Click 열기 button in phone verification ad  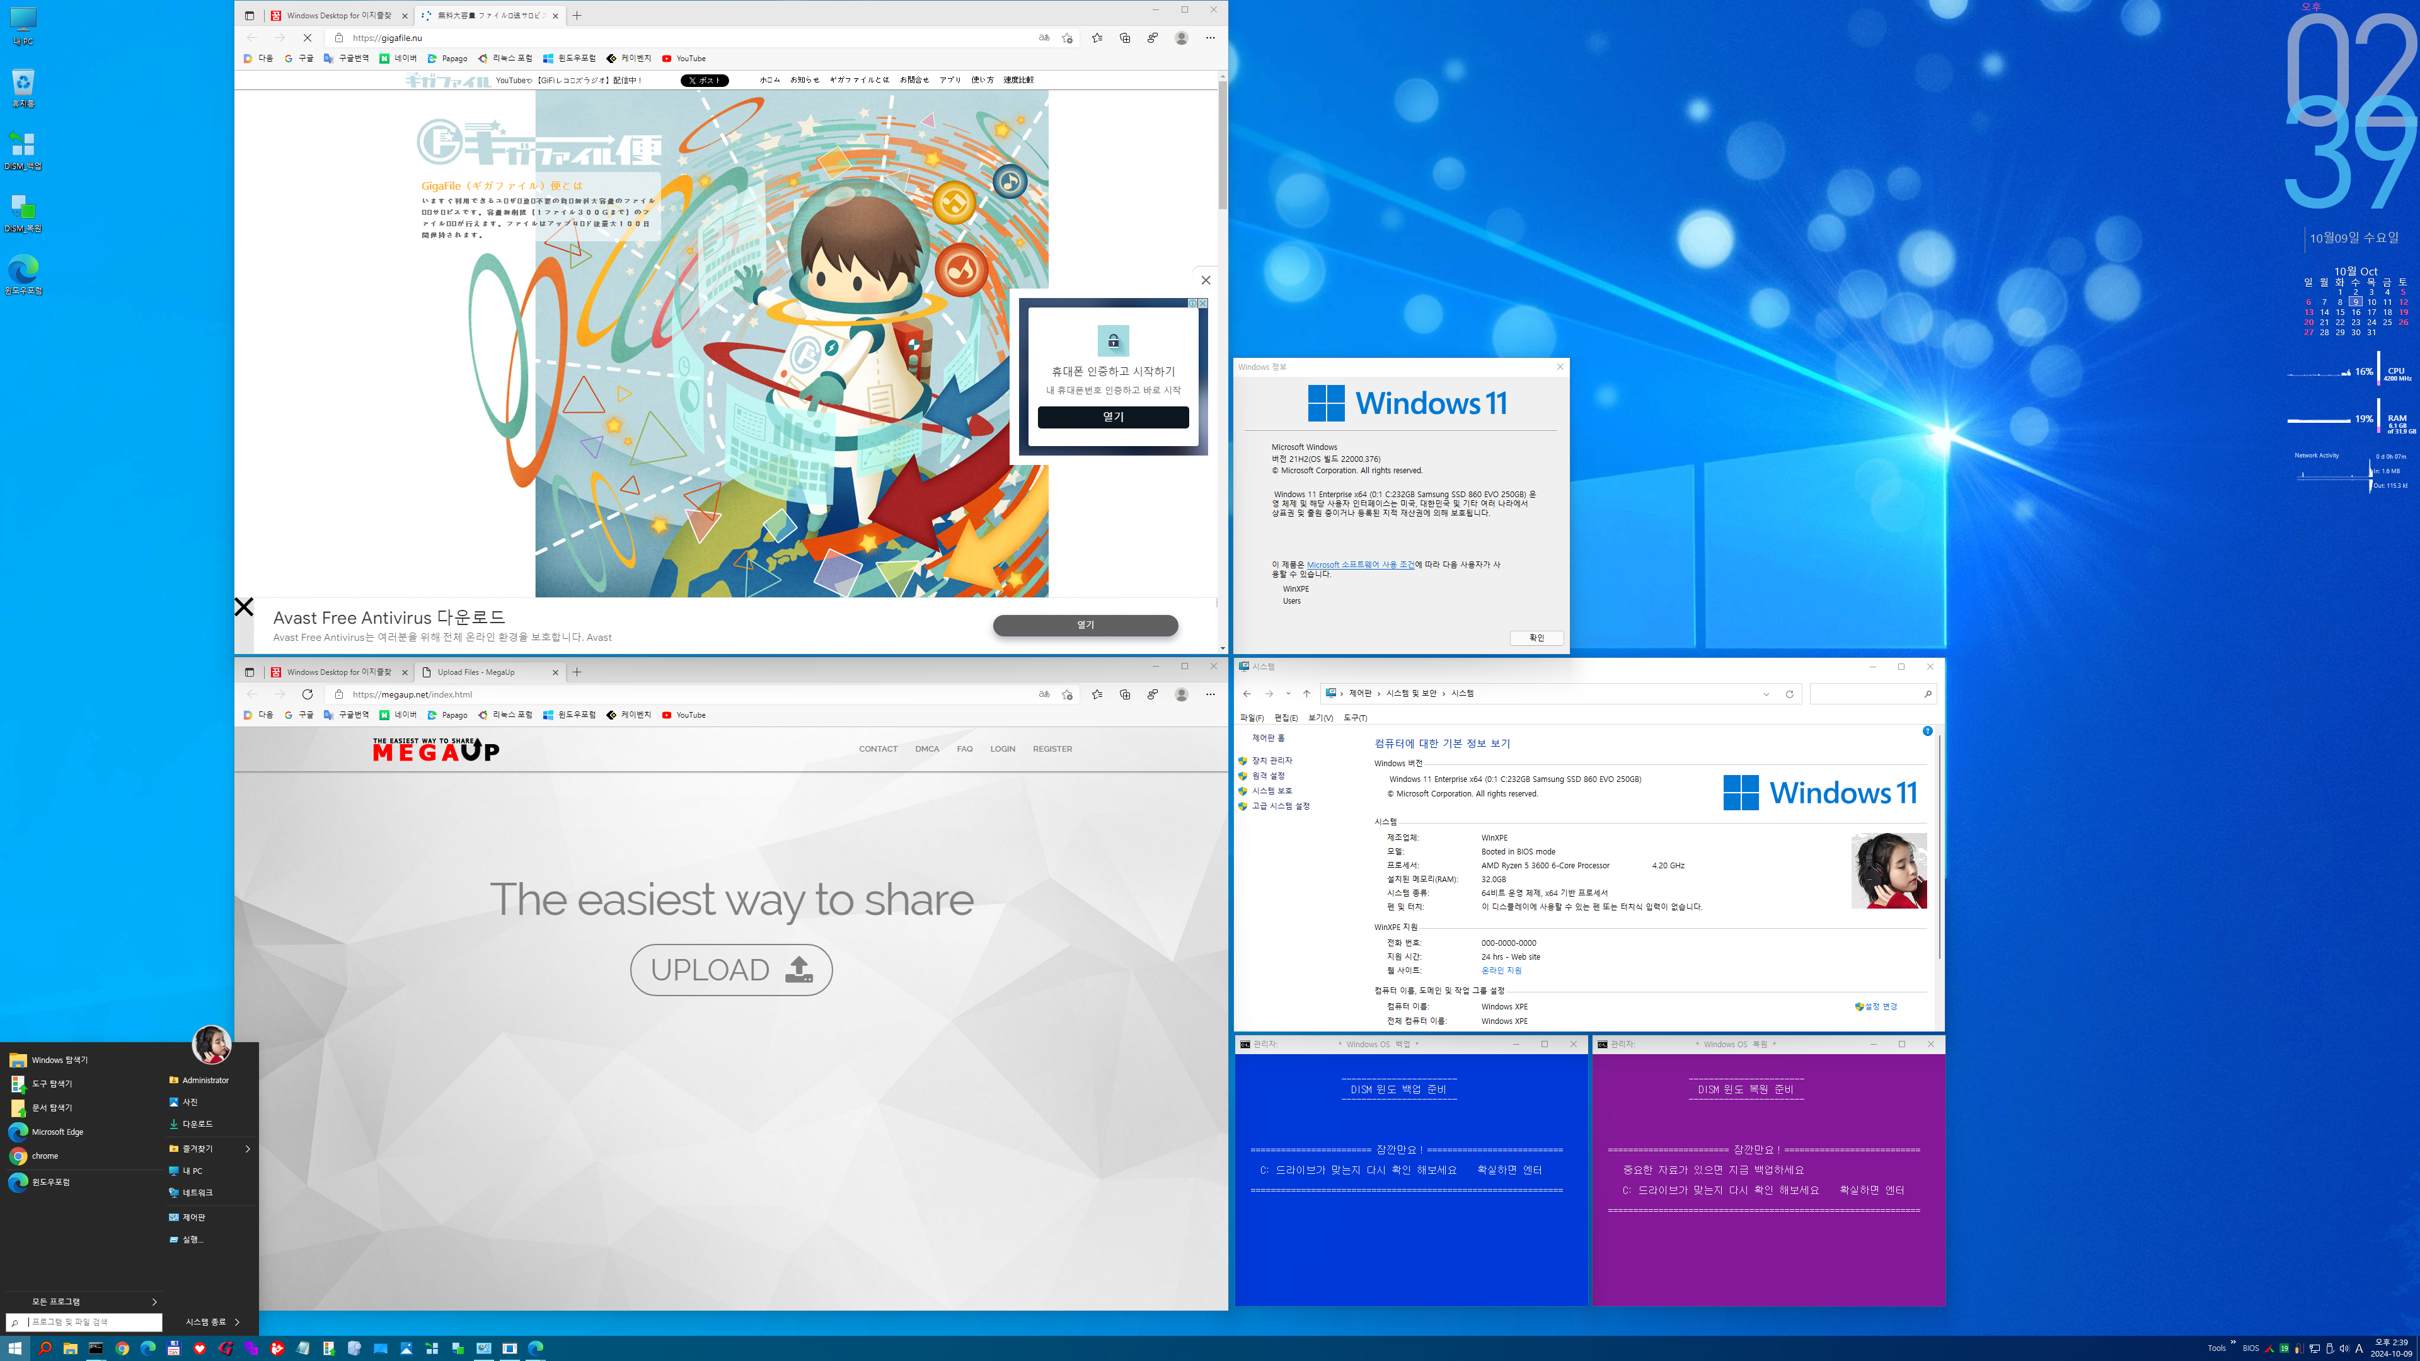(1113, 417)
